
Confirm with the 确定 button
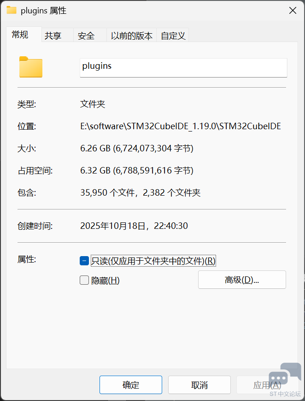131,385
